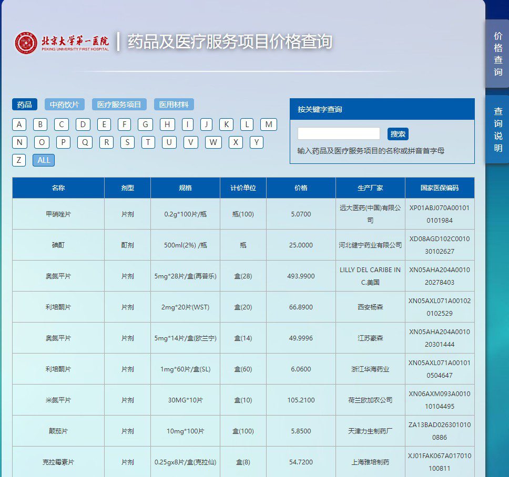Filter by letter G

click(146, 125)
